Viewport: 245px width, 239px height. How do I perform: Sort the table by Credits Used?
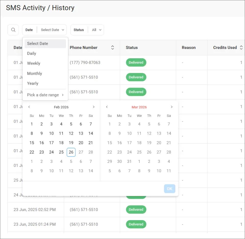click(241, 47)
